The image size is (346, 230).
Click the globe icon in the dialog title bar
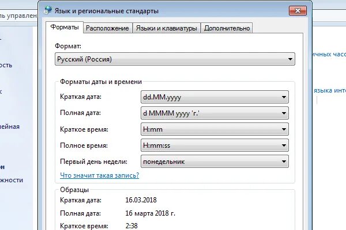(x=48, y=10)
